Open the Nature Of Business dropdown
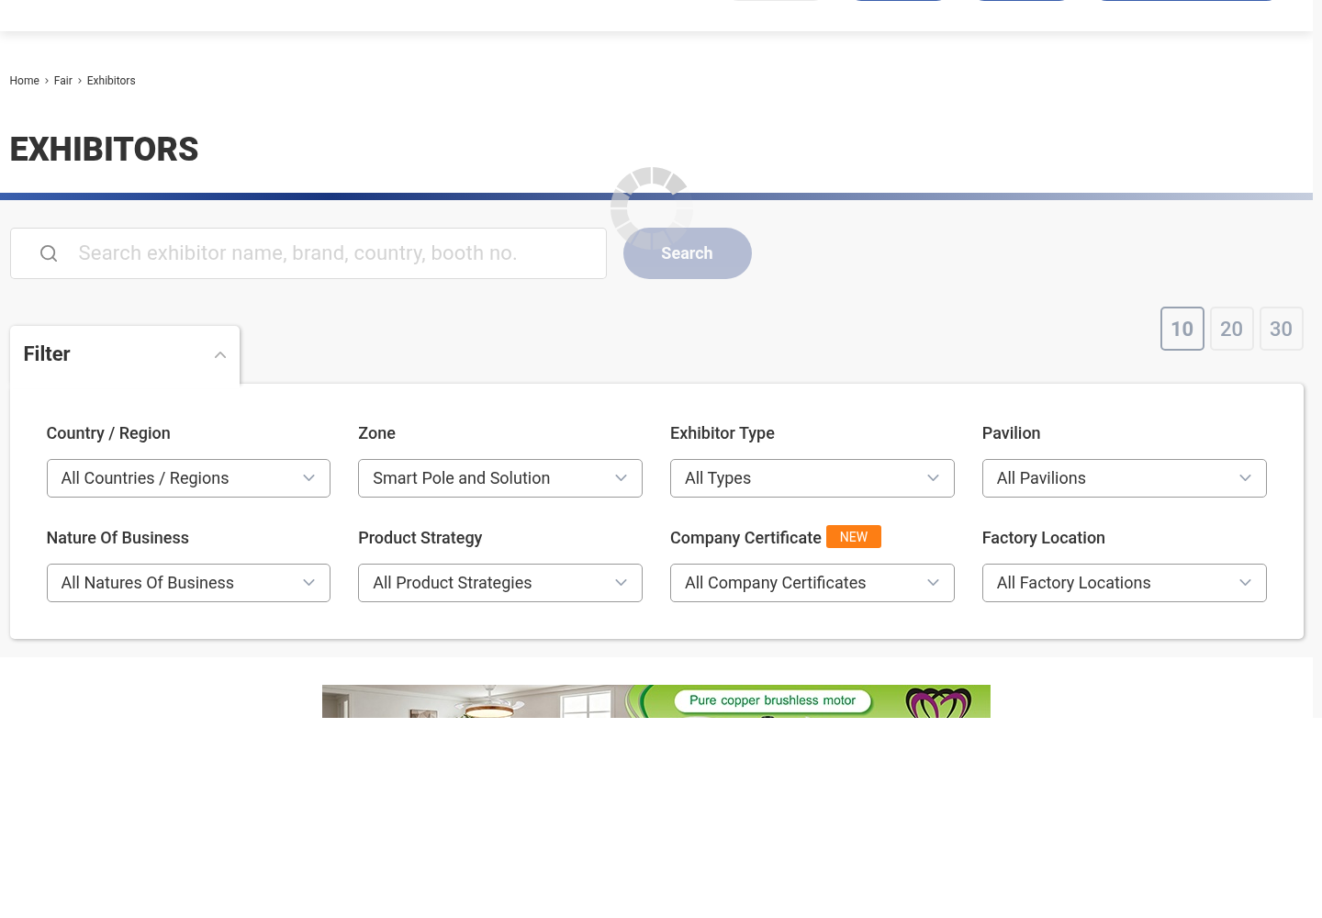 tap(188, 583)
